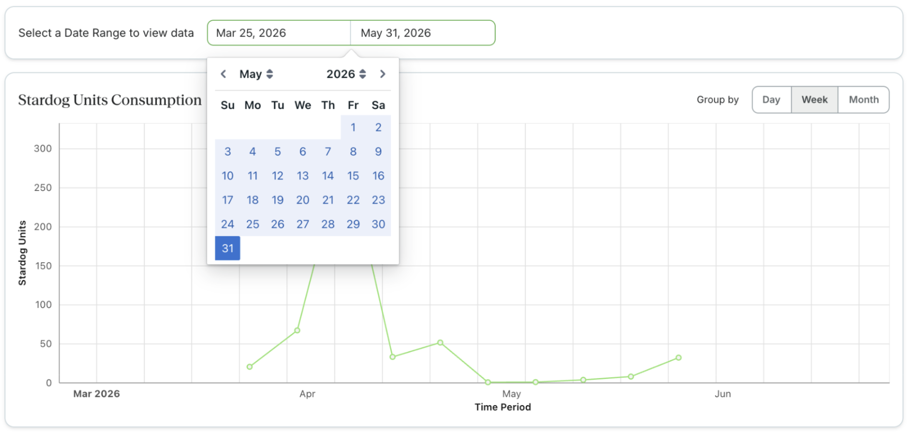The image size is (911, 433).
Task: Click the 'Time Period' axis title
Action: click(503, 407)
